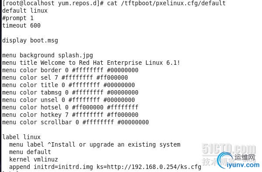262x172 pixels.
Task: Click the 'display boot.msg' line
Action: click(30, 40)
